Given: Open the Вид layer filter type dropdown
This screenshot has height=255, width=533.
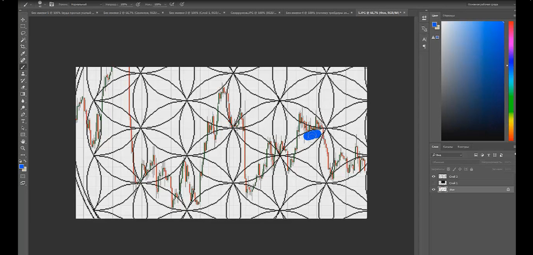Looking at the screenshot, I should (447, 155).
